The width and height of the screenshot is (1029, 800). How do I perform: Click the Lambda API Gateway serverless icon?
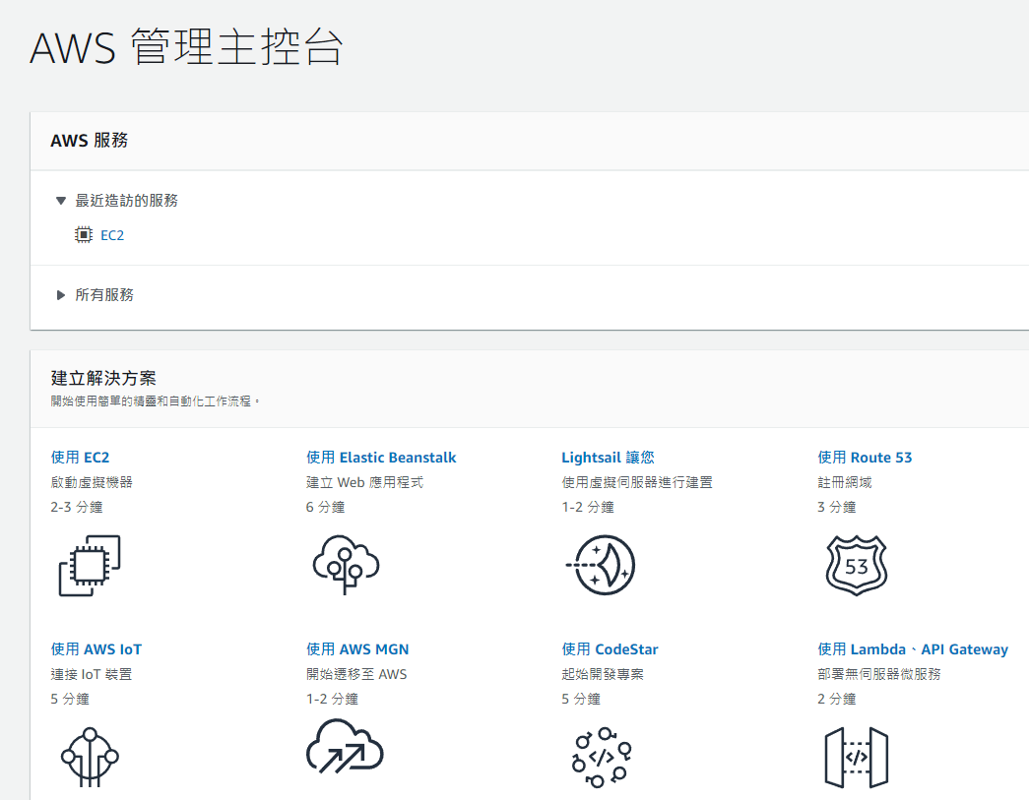[857, 758]
